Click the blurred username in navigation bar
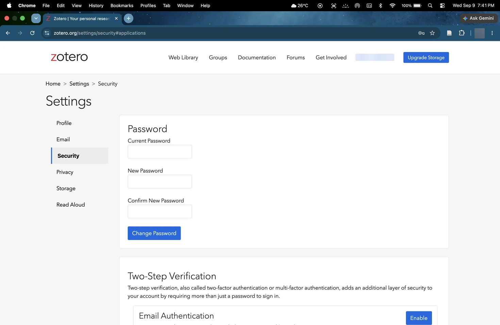The height and width of the screenshot is (325, 500). point(375,57)
